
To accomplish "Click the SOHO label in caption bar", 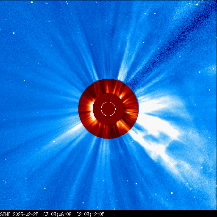I will (6, 214).
